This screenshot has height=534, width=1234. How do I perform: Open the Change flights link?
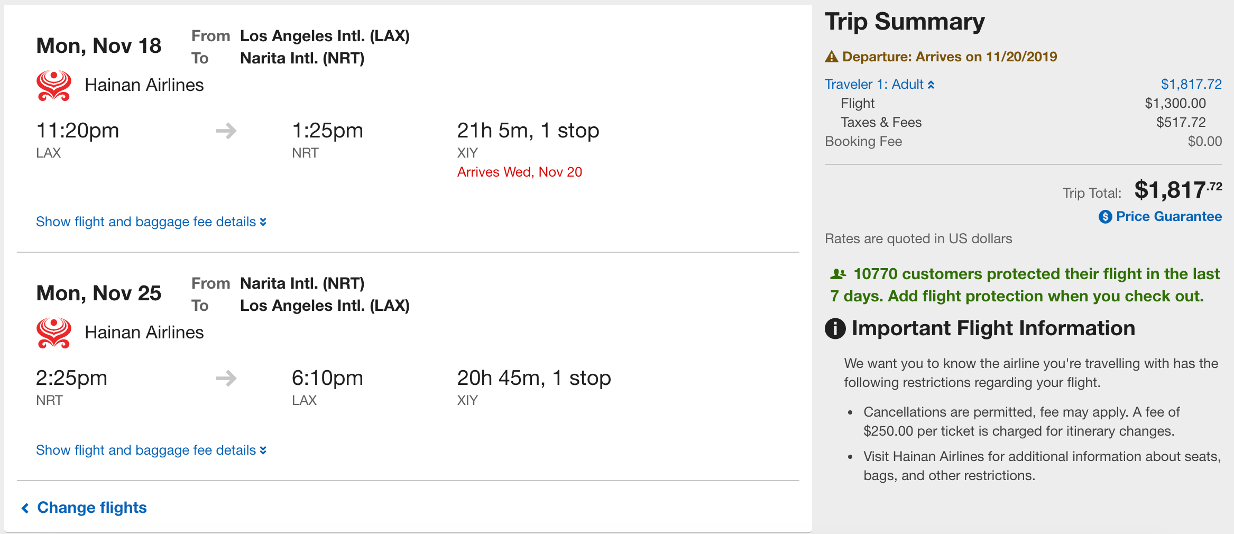pos(92,508)
